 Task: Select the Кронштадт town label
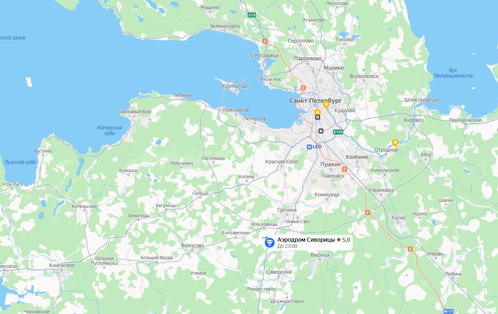click(x=236, y=86)
